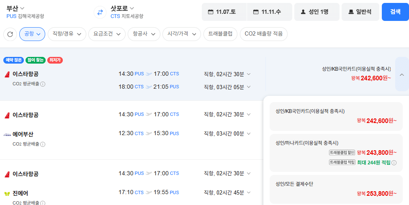Open the 11.07.토 departure date calendar

(224, 12)
